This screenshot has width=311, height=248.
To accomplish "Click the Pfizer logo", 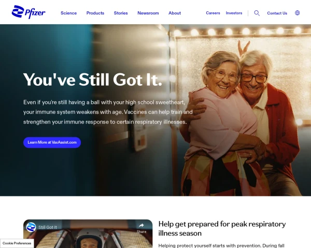I will 29,12.
